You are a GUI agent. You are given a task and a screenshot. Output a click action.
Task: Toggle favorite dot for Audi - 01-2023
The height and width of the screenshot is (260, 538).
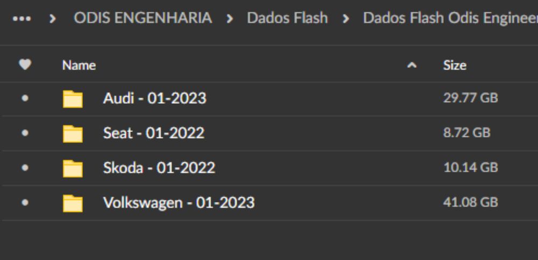coord(25,99)
